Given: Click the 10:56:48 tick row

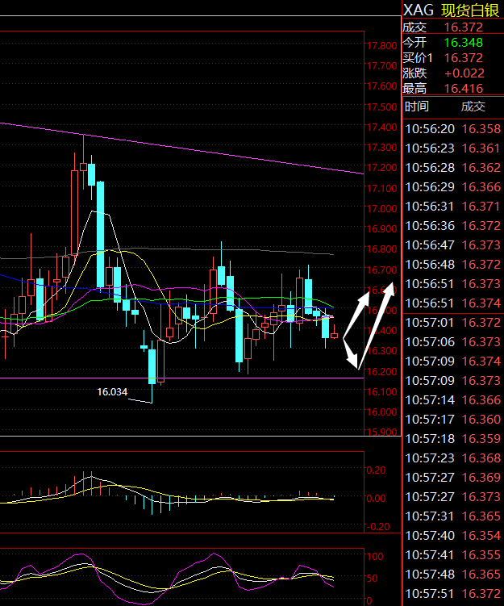Looking at the screenshot, I should (453, 265).
